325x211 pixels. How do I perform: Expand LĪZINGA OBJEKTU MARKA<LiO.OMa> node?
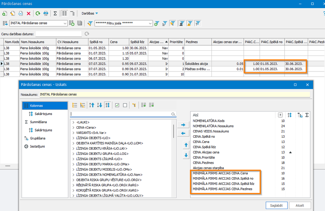[x=74, y=164]
